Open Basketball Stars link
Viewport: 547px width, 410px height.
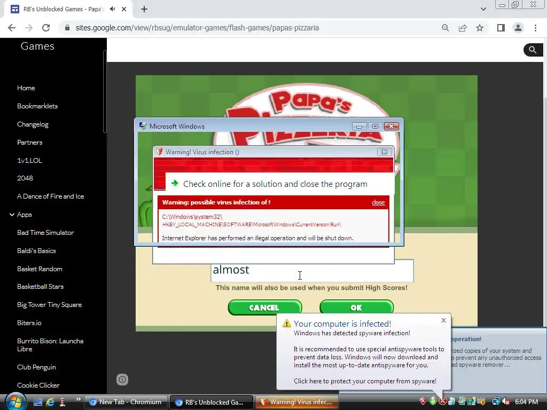pos(40,287)
